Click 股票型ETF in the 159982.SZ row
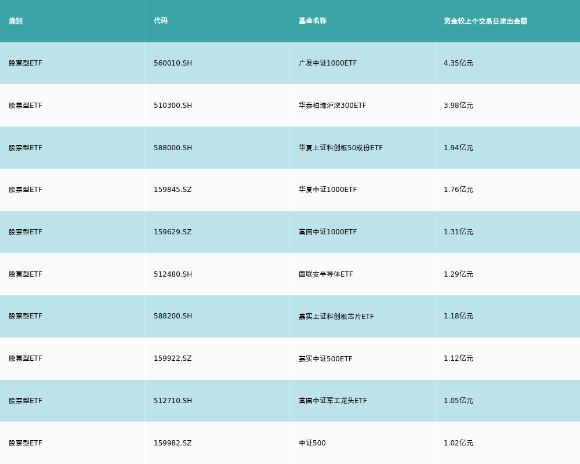The width and height of the screenshot is (580, 464). click(26, 443)
